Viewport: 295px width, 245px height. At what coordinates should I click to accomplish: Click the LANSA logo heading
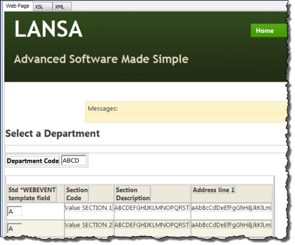pyautogui.click(x=48, y=29)
